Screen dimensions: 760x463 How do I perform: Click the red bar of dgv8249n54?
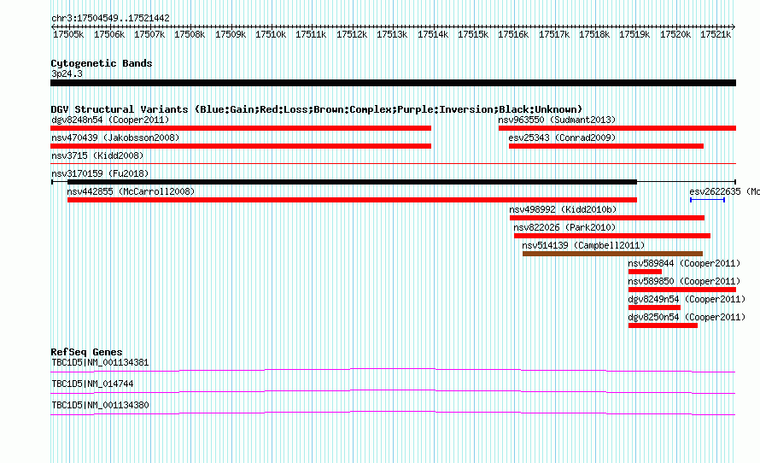click(654, 308)
